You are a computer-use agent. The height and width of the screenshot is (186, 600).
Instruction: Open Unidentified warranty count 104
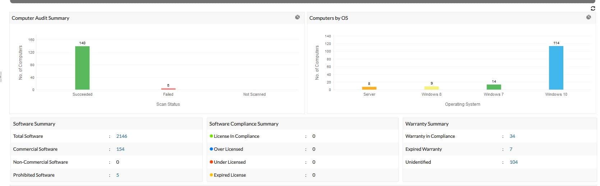coord(513,162)
